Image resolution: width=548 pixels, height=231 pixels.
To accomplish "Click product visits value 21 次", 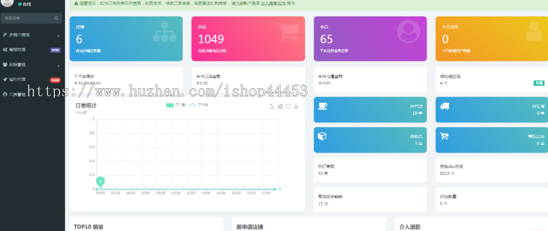I will 323,204.
